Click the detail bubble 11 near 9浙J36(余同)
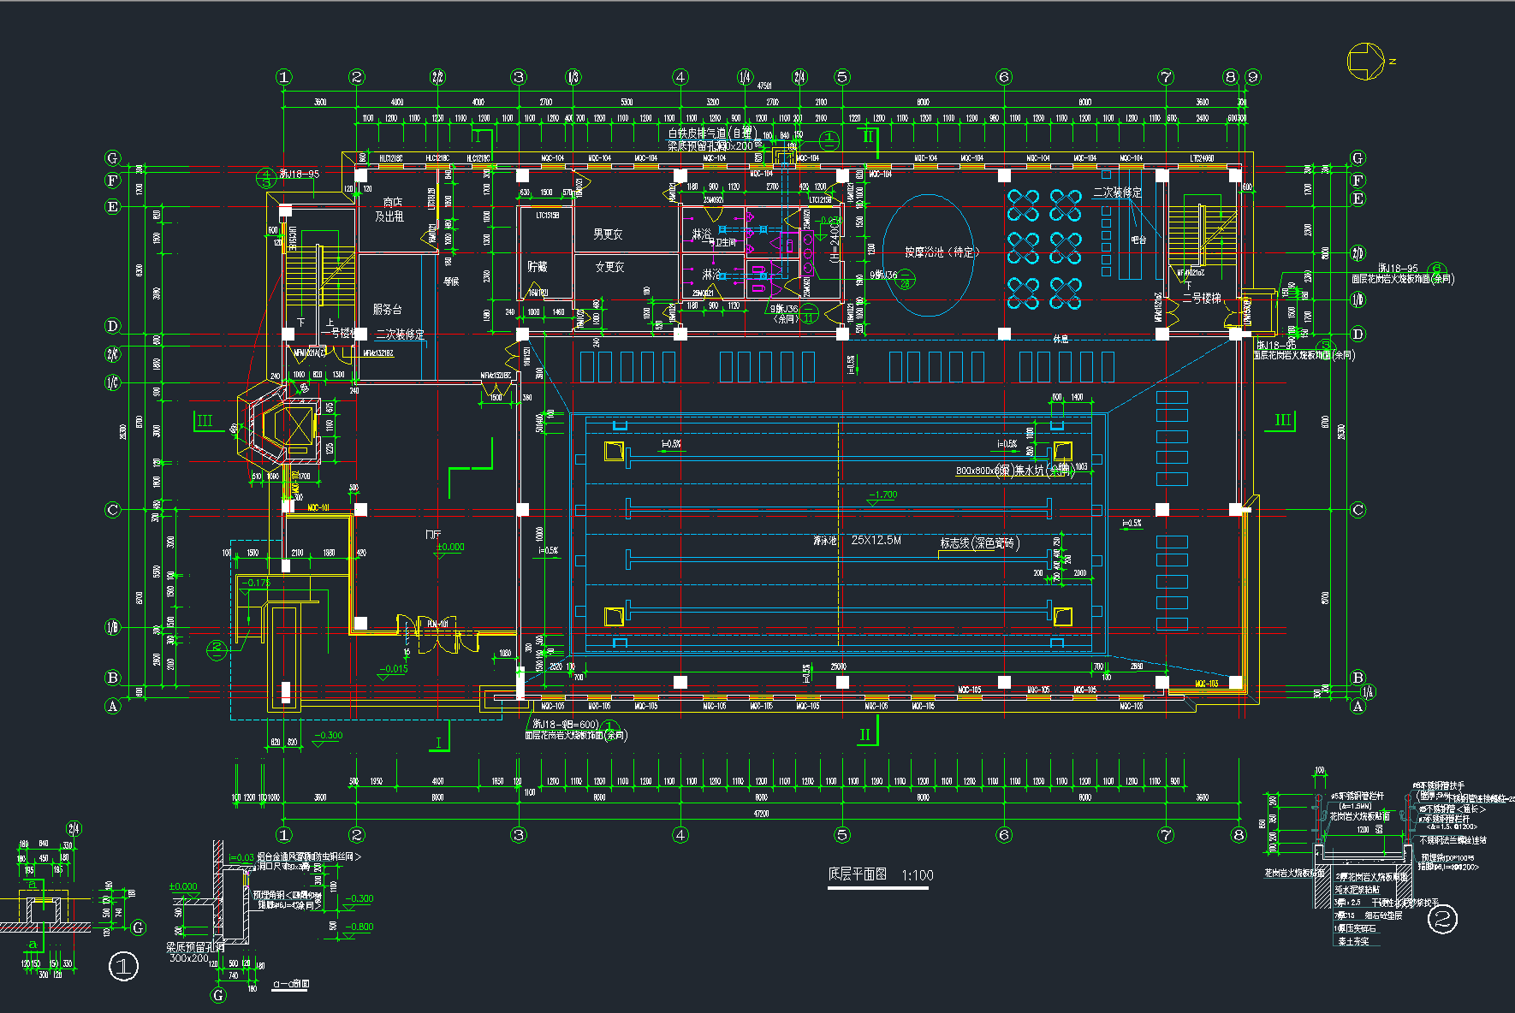 807,313
